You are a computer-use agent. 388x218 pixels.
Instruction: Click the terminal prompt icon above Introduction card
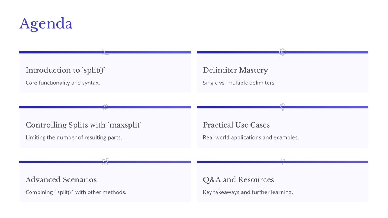coord(105,52)
